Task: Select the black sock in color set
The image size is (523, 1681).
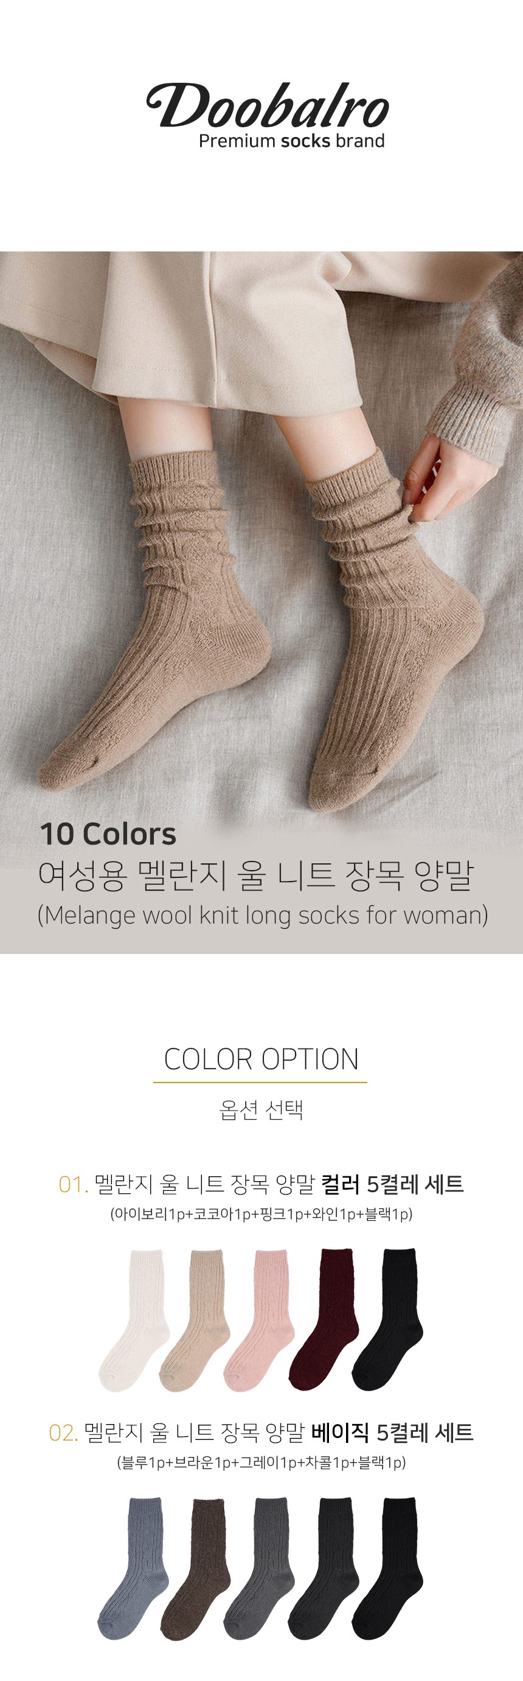Action: (x=387, y=1319)
